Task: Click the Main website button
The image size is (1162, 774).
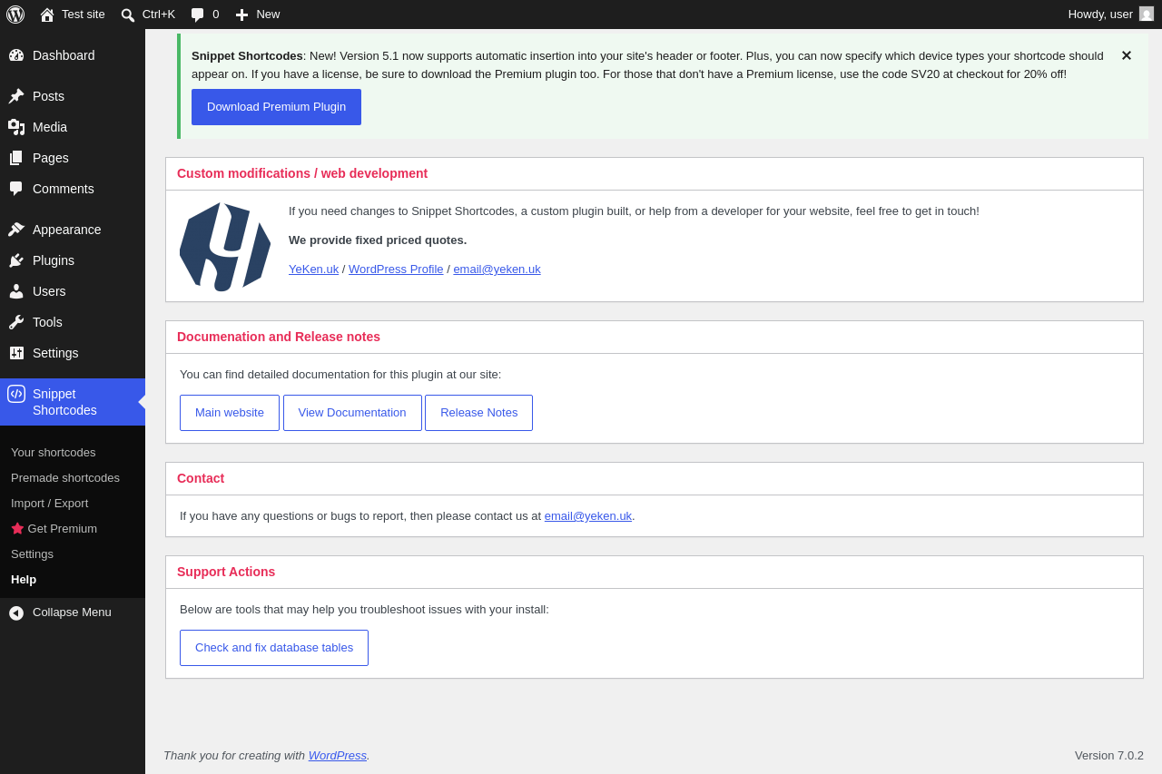Action: click(x=230, y=413)
